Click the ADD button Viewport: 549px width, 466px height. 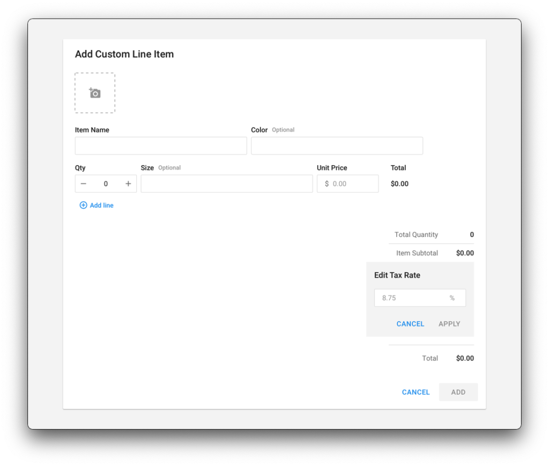click(x=458, y=392)
